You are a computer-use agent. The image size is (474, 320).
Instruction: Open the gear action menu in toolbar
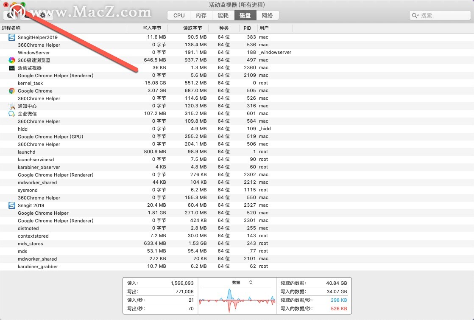[x=44, y=15]
